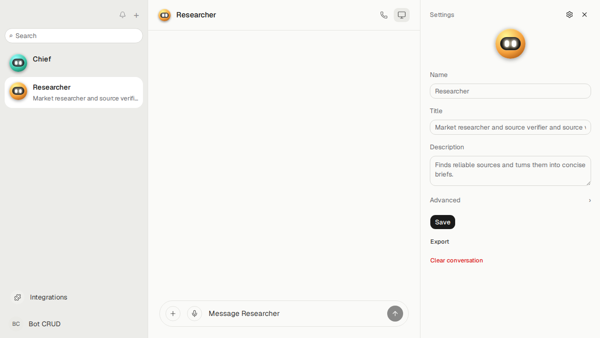Focus the Search field
The width and height of the screenshot is (600, 338).
74,36
